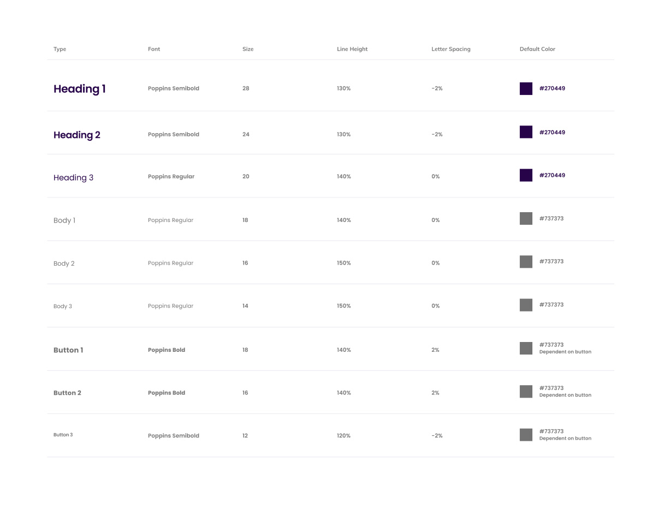This screenshot has height=516, width=658.
Task: Click the Heading 1 dark purple color swatch
Action: click(526, 89)
